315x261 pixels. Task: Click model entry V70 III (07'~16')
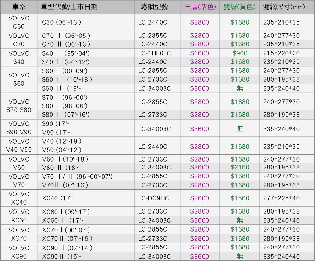[x=65, y=185]
